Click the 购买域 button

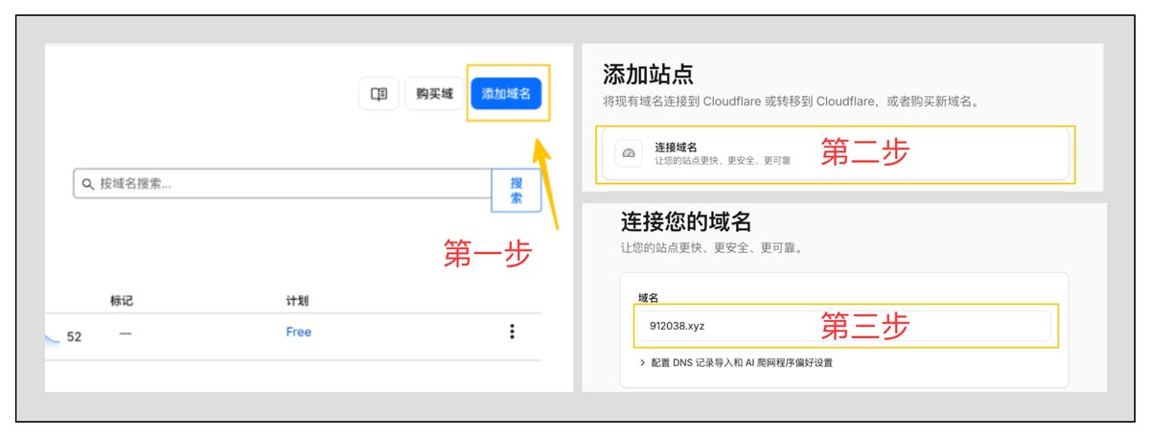434,94
